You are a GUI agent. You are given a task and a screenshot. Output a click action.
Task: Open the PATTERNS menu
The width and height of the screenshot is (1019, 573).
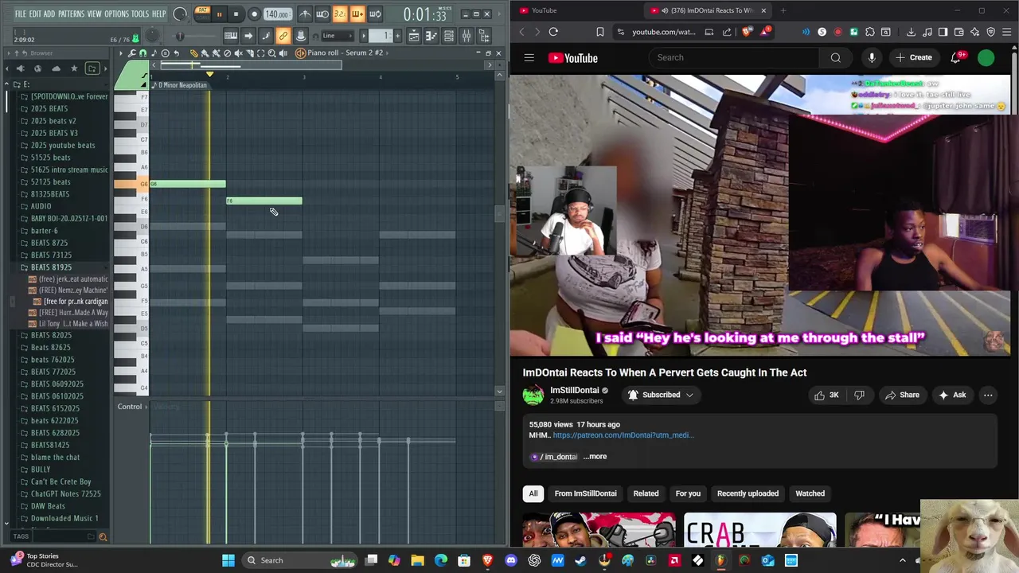click(71, 14)
